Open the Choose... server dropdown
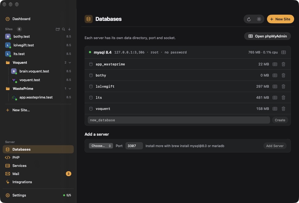This screenshot has height=203, width=299. 101,146
